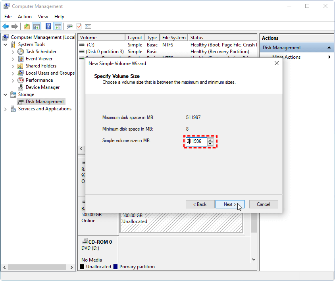The height and width of the screenshot is (281, 335).
Task: Click the drive icon beside (C:) volume
Action: pos(82,45)
